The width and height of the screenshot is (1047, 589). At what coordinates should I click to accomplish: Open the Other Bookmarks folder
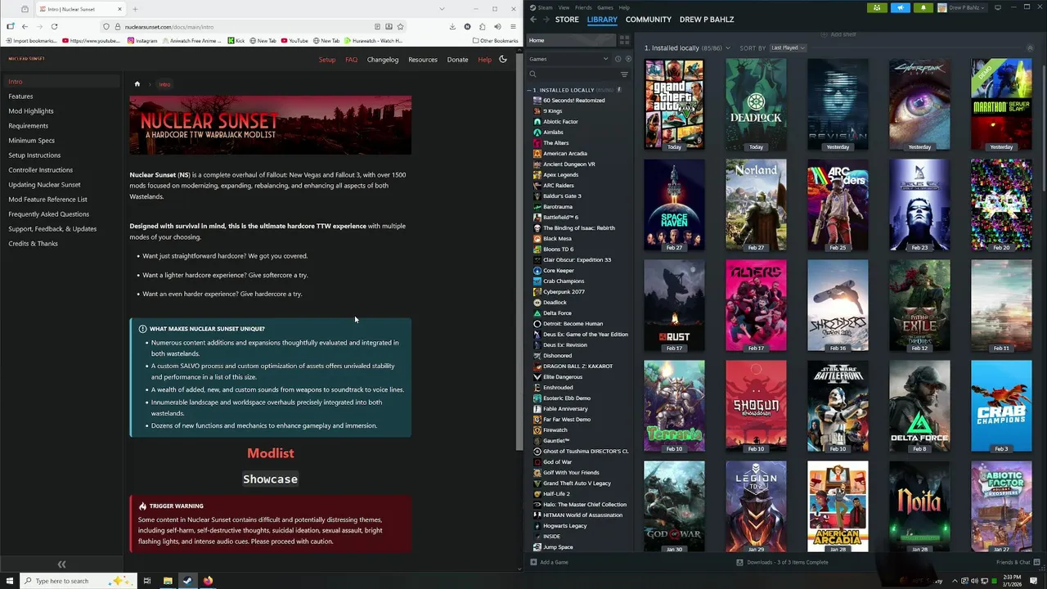(x=495, y=40)
